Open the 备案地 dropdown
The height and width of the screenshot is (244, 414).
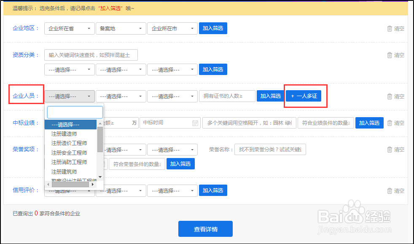pyautogui.click(x=121, y=28)
